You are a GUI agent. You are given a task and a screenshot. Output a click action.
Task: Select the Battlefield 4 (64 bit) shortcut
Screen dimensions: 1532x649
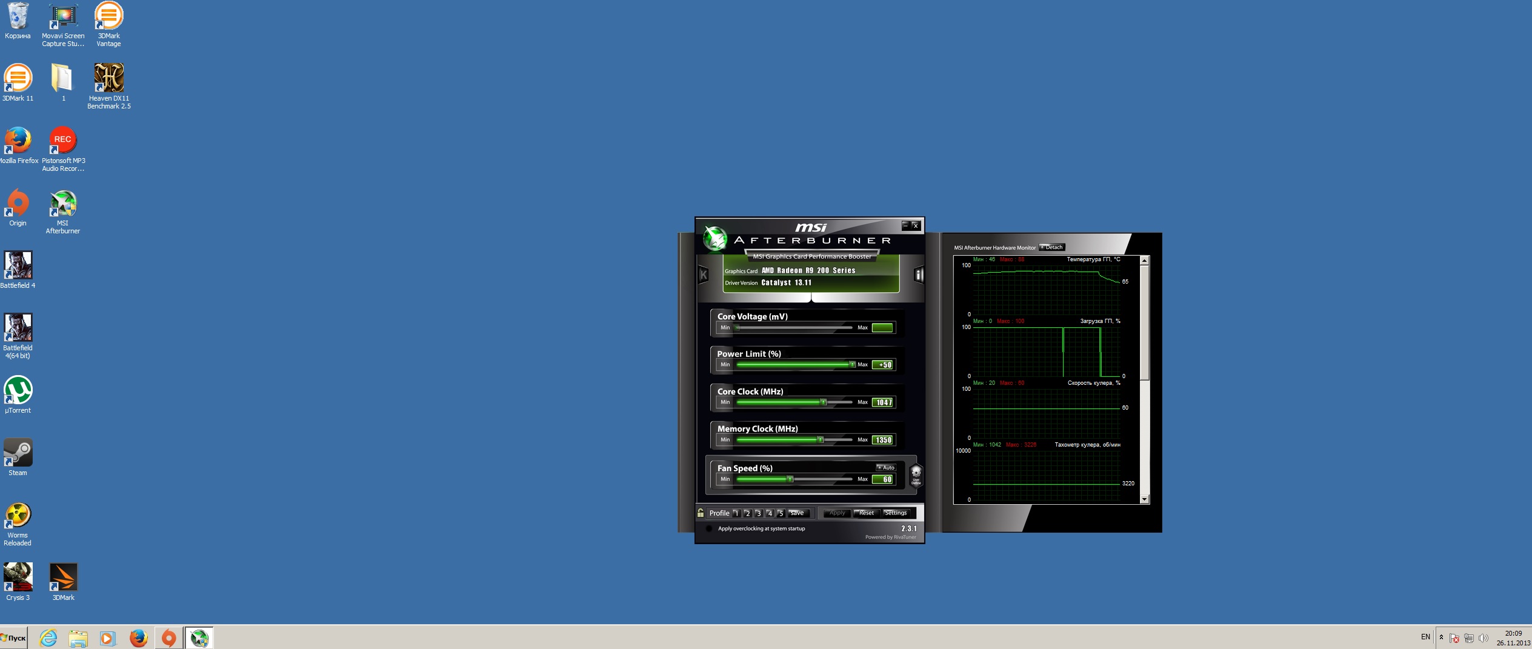tap(18, 336)
